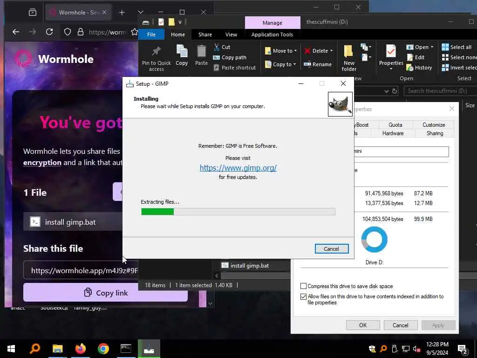Uncheck Allow files to have contents indexed
Screen dimensions: 477x358
[x=303, y=296]
